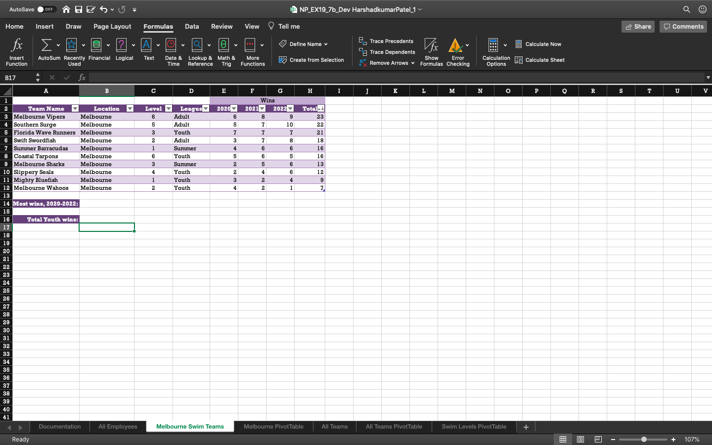
Task: Click the Save icon in title bar
Action: pos(79,9)
